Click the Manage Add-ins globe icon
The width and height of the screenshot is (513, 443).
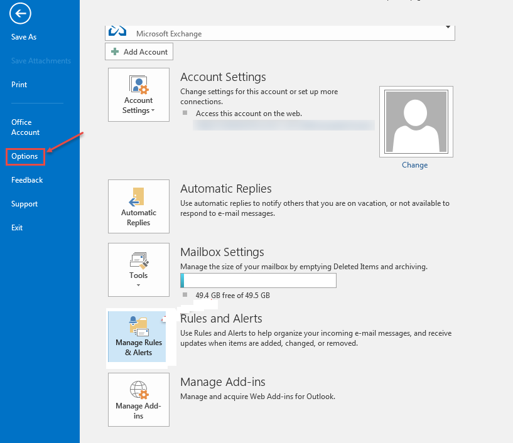pyautogui.click(x=138, y=390)
